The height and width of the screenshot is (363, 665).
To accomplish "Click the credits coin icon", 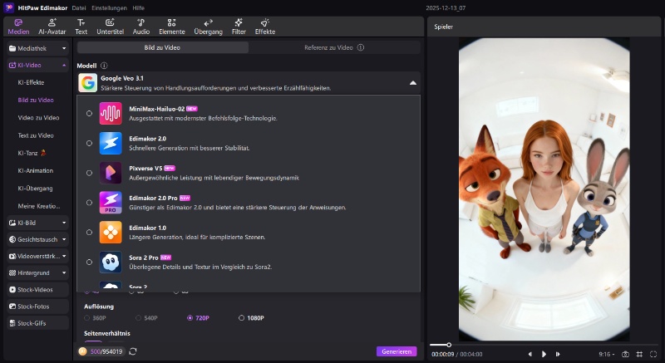I will [82, 351].
